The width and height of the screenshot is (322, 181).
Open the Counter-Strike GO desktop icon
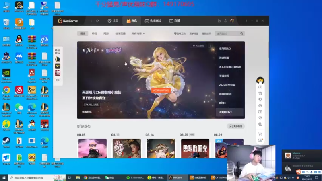point(32,93)
